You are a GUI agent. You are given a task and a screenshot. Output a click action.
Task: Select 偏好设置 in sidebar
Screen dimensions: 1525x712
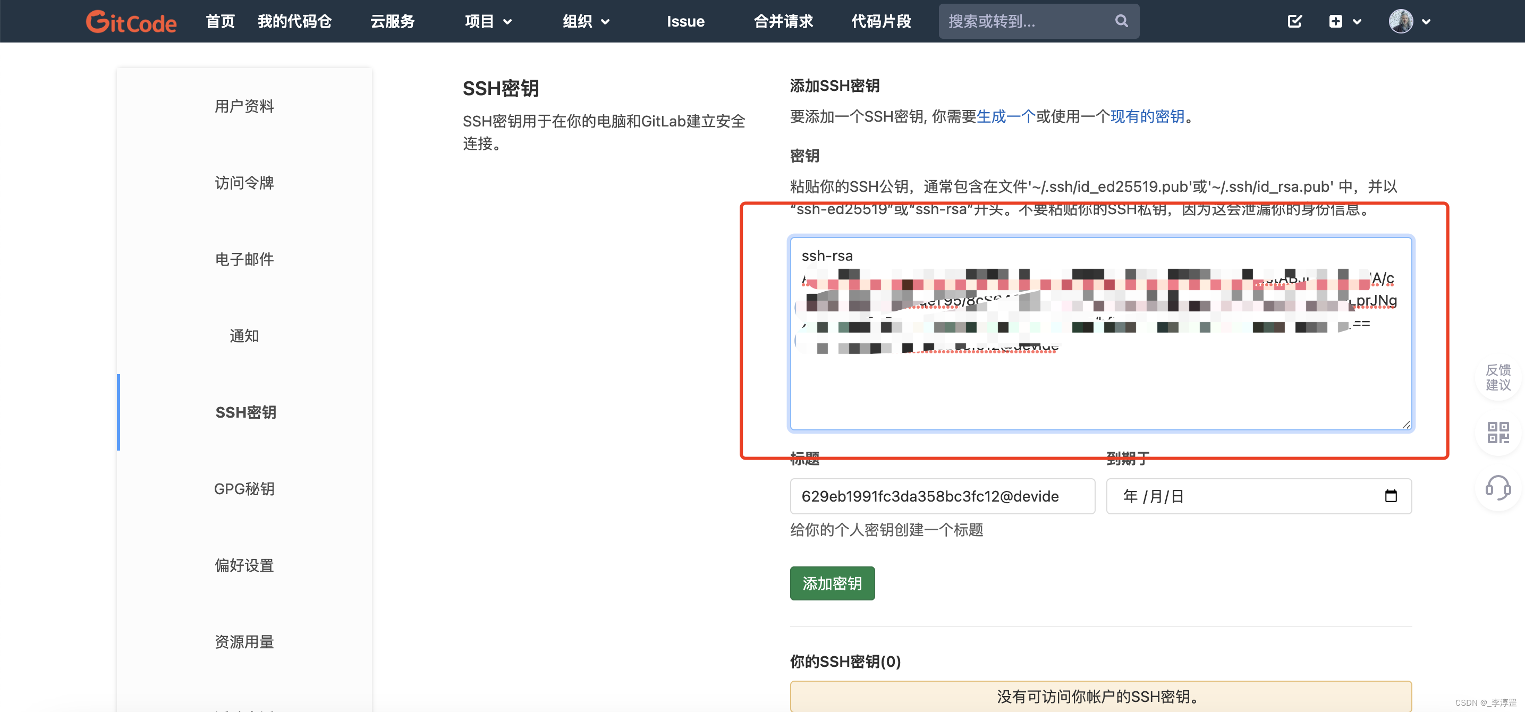(x=244, y=565)
